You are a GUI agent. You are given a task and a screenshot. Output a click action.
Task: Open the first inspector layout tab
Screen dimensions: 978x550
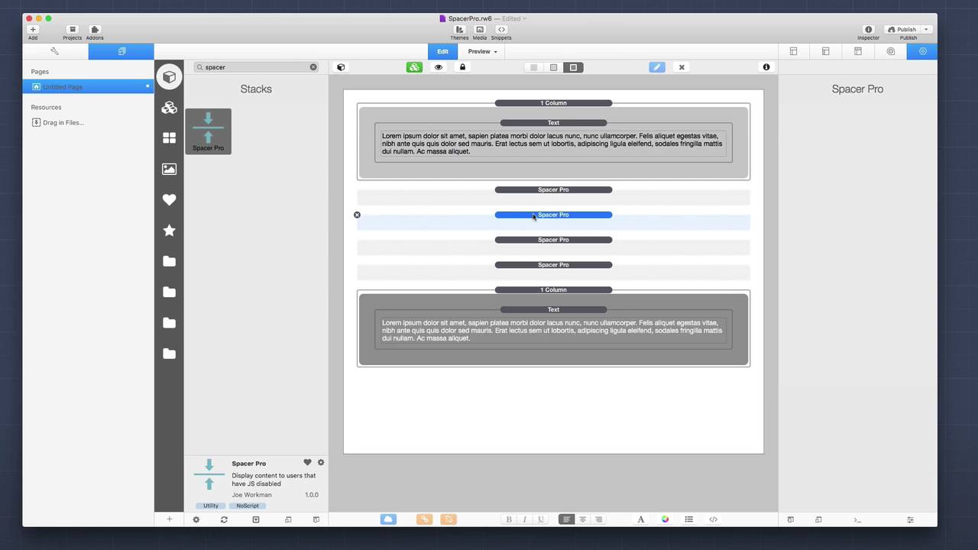pyautogui.click(x=793, y=51)
